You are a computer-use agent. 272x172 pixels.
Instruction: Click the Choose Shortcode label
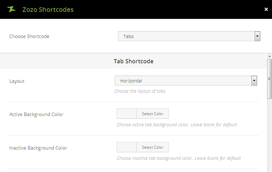(x=29, y=36)
